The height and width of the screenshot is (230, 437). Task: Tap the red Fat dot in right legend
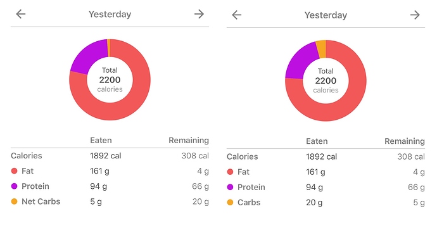(x=230, y=172)
